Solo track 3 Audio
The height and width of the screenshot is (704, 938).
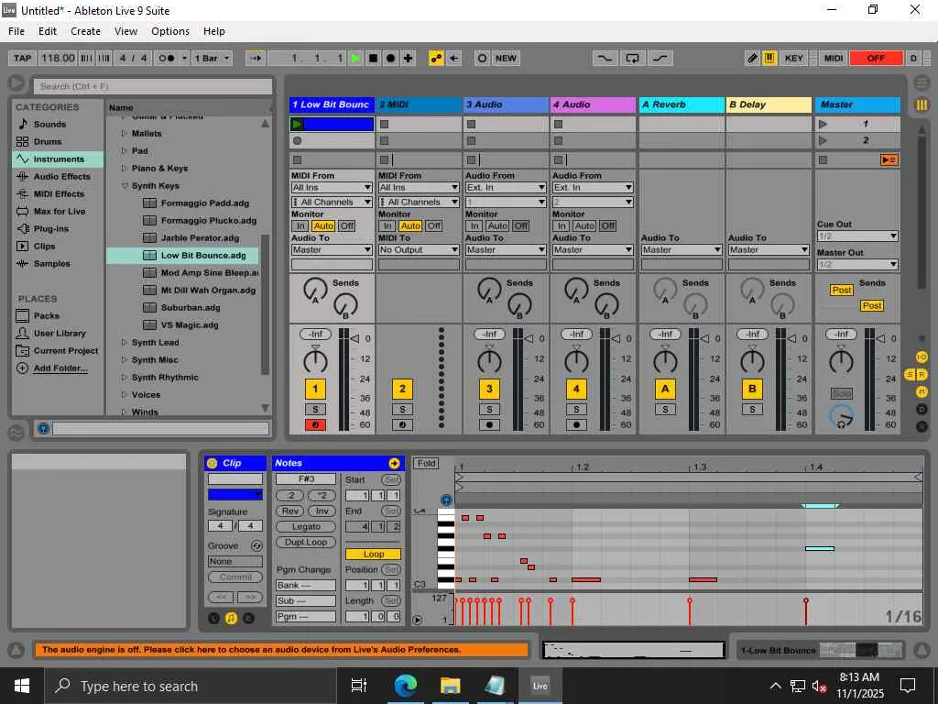click(x=489, y=409)
